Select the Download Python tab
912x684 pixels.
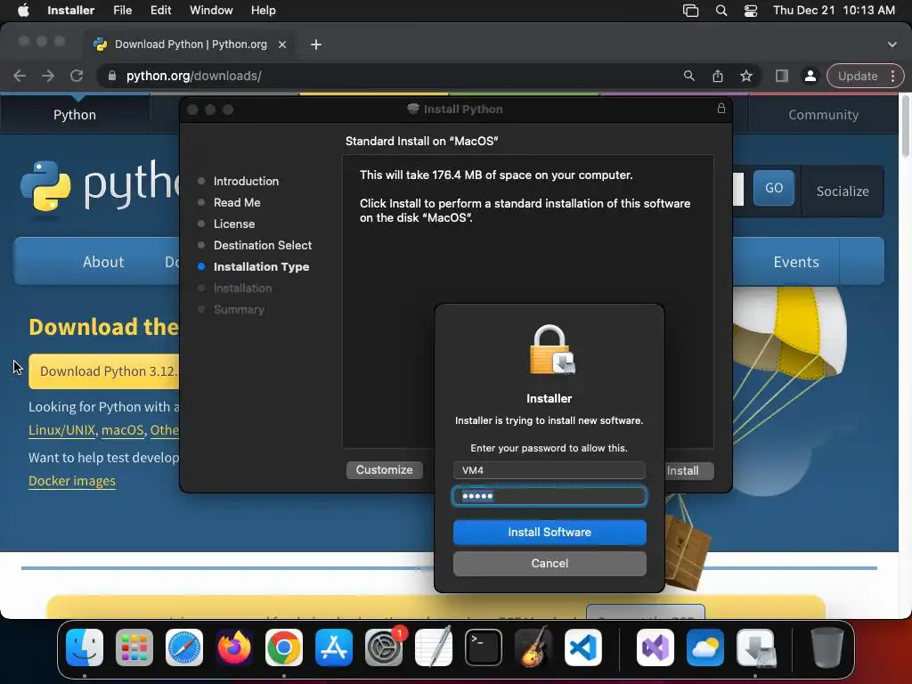191,45
